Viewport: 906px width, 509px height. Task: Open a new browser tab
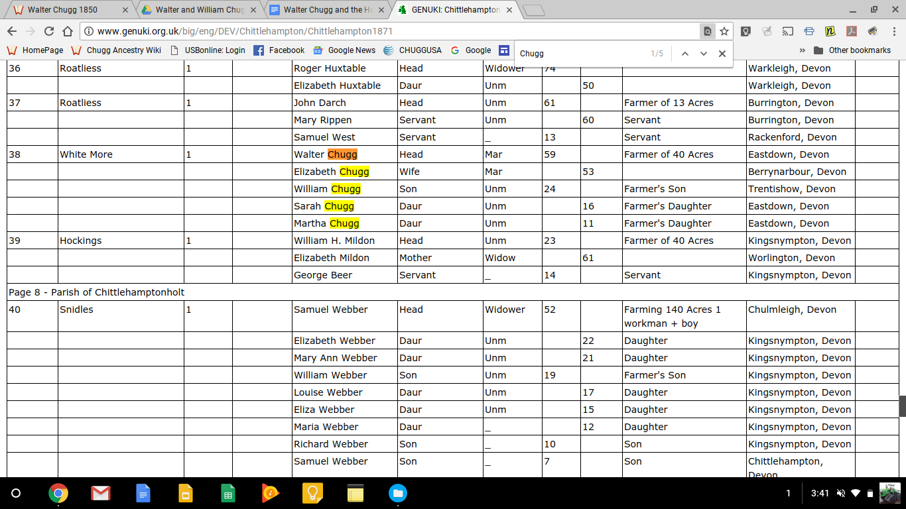tap(533, 10)
